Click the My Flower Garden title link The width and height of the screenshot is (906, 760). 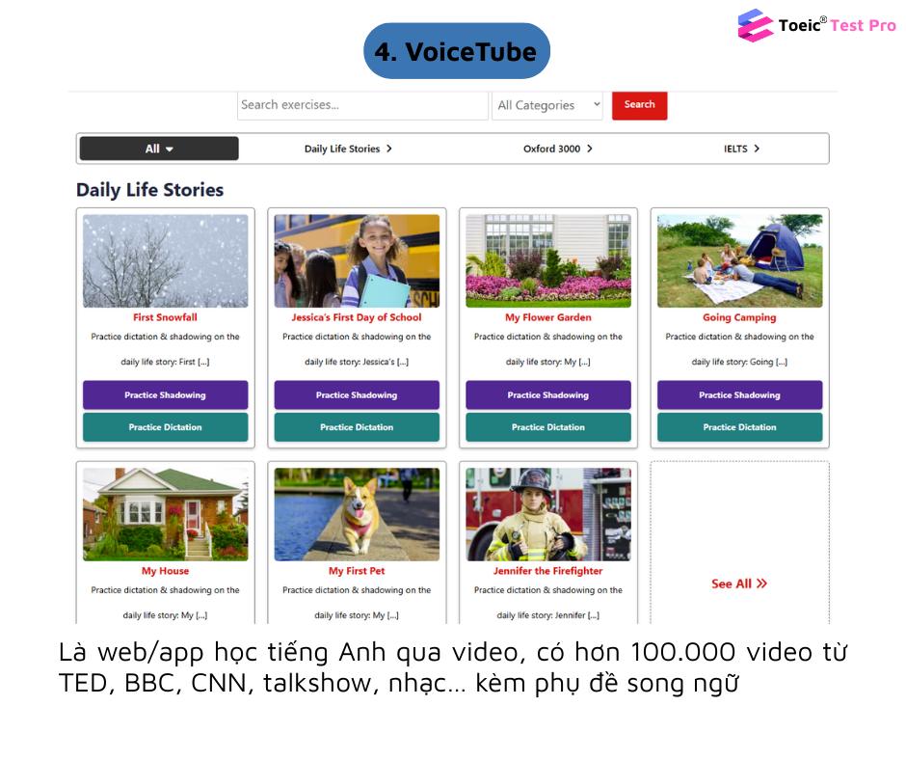(548, 317)
